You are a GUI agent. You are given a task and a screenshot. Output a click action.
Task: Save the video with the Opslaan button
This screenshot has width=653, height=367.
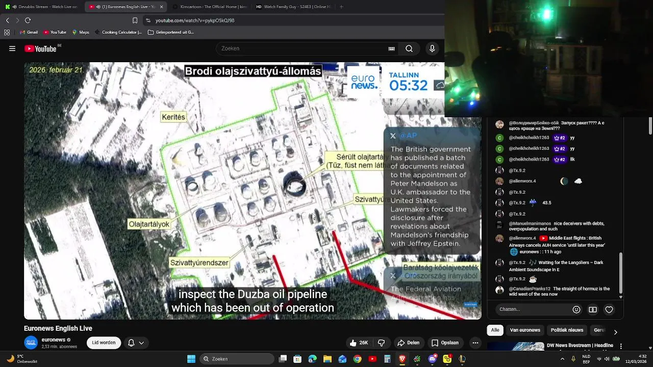pos(445,343)
